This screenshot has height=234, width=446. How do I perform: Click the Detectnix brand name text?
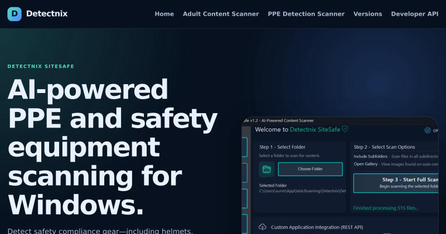(x=47, y=13)
